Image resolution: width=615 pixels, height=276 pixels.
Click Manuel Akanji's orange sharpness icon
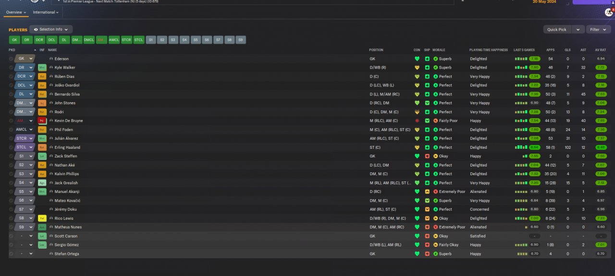(x=427, y=192)
